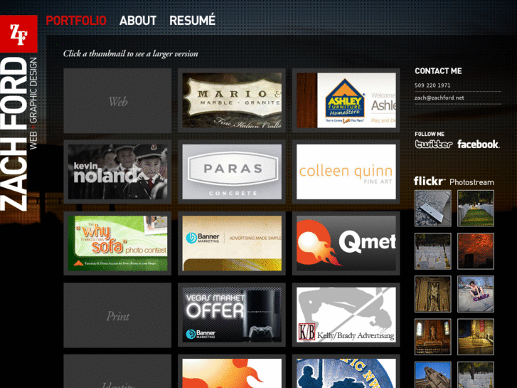The width and height of the screenshot is (517, 388).
Task: Open the Twitter logo link
Action: pos(433,145)
